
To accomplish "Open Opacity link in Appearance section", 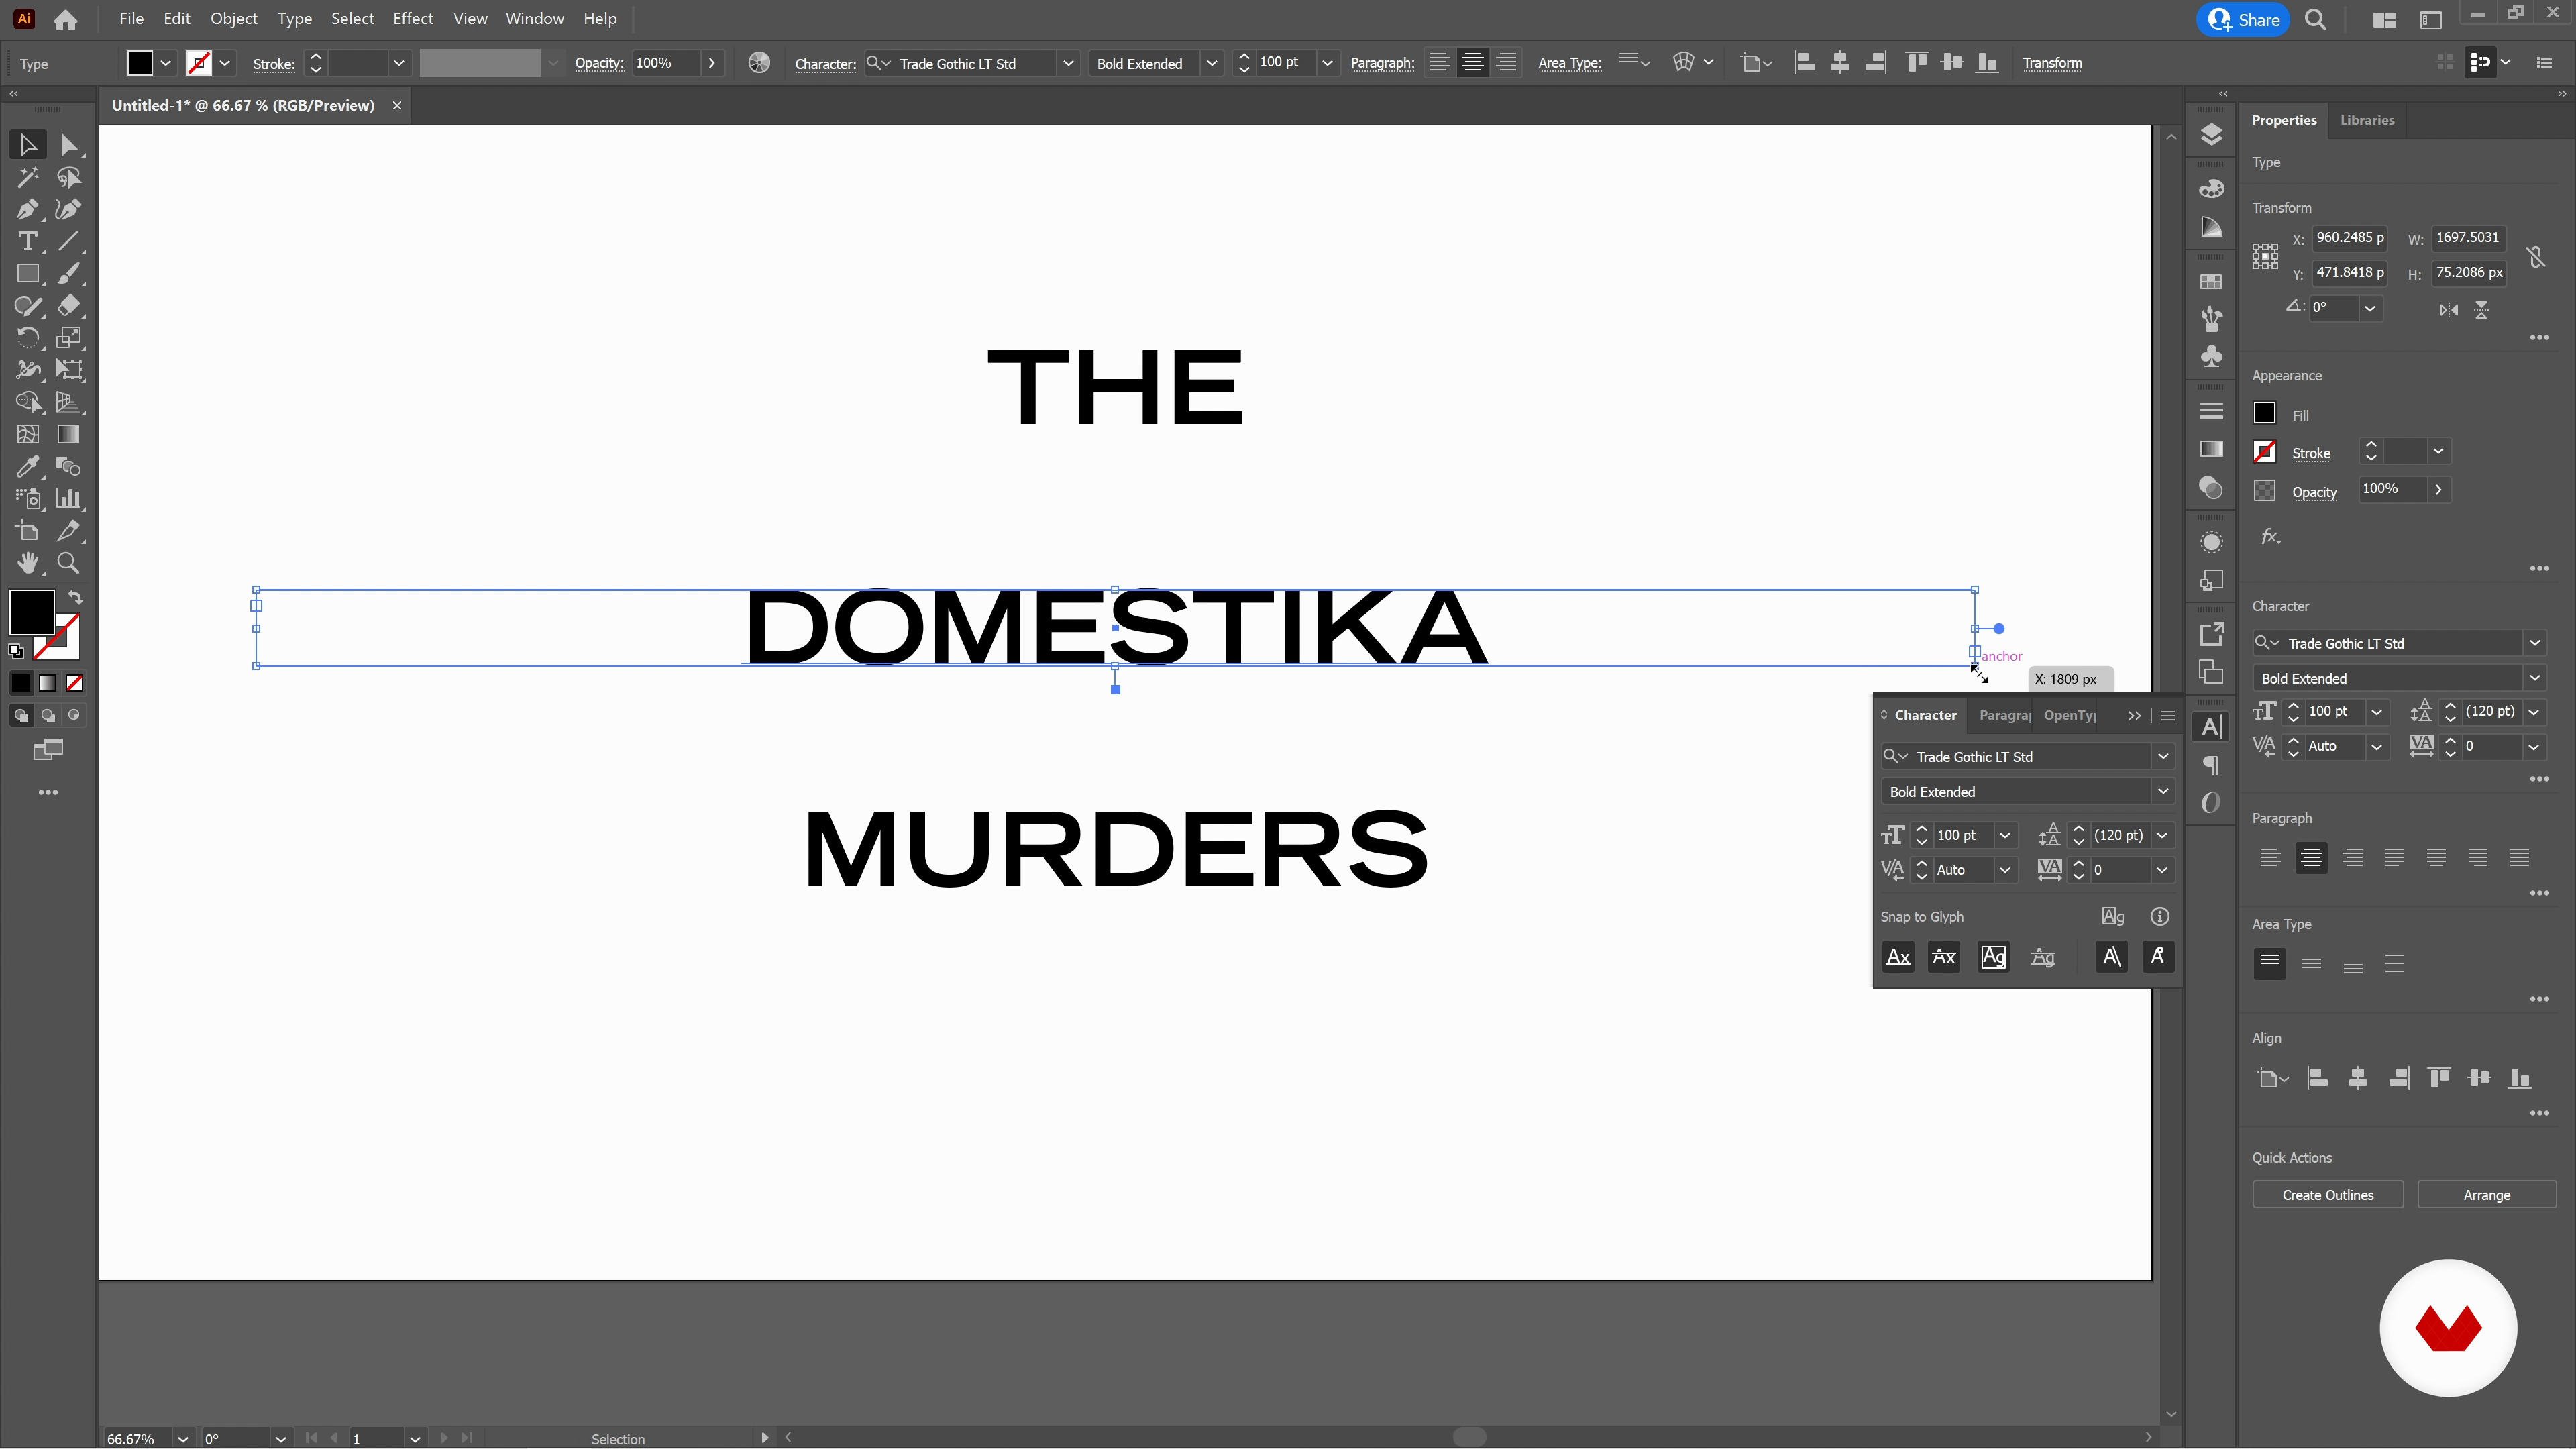I will [2314, 492].
